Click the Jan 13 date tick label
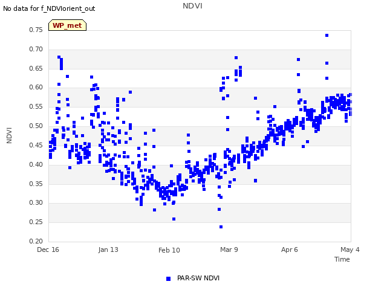The width and height of the screenshot is (387, 290). [108, 250]
